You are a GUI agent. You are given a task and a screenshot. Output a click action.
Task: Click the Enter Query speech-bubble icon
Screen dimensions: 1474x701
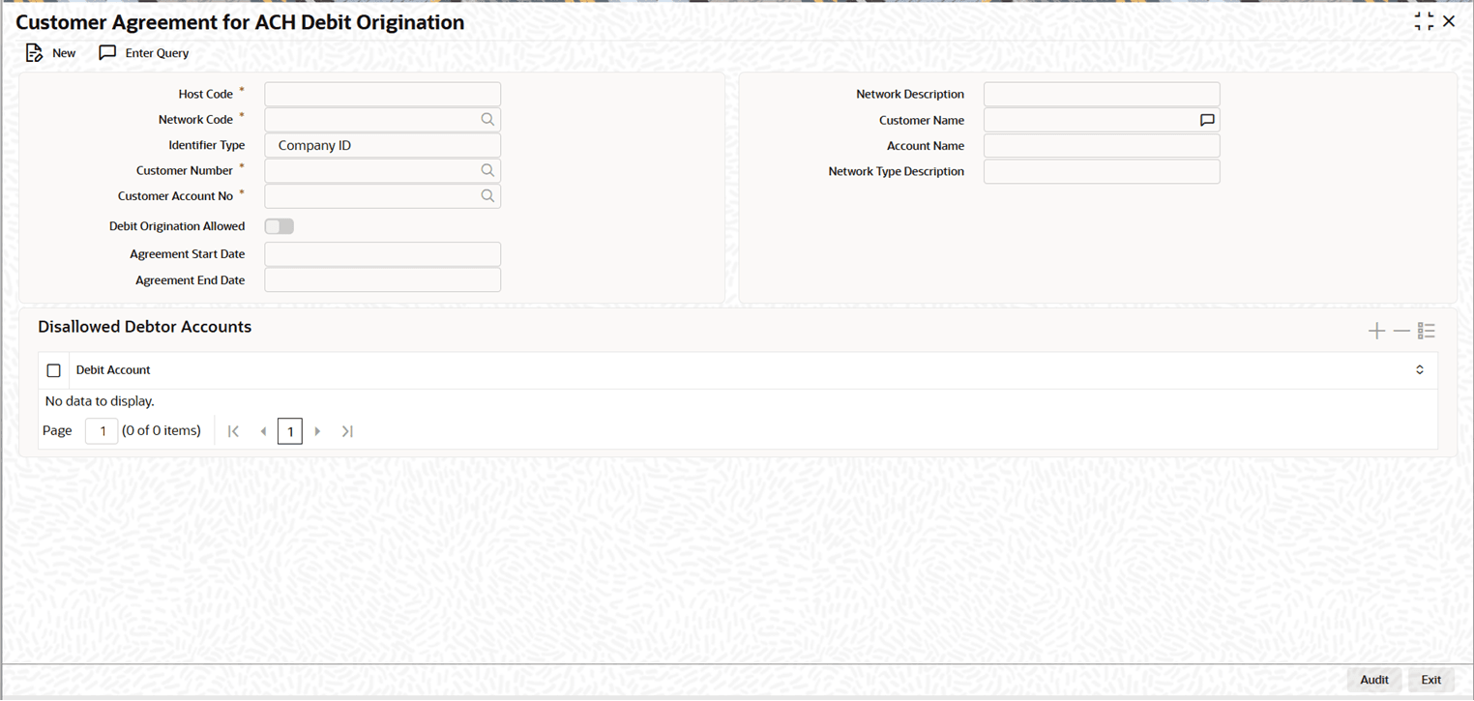coord(107,53)
